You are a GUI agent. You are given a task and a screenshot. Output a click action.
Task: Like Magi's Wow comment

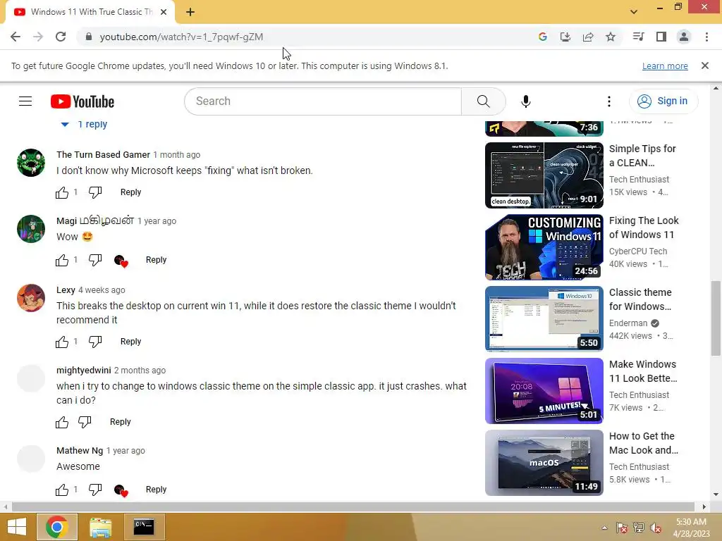(x=62, y=260)
